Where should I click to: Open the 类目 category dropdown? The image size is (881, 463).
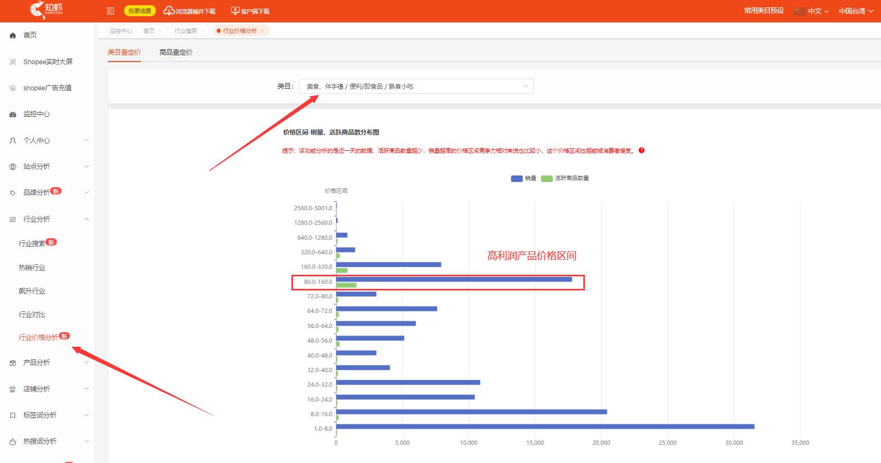pos(416,86)
